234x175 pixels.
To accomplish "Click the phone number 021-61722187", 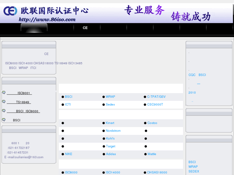I will [x=19, y=148].
